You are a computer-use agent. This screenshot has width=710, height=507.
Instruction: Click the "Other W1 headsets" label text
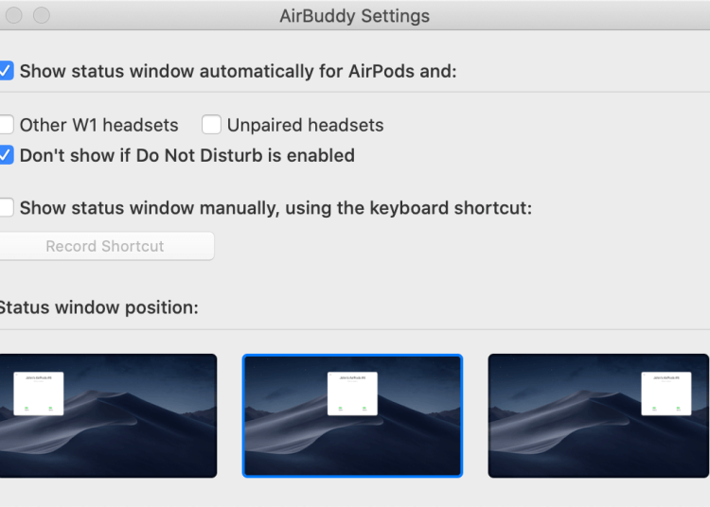[98, 125]
